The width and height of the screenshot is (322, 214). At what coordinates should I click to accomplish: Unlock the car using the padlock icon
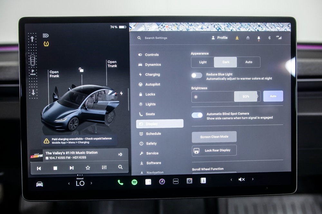pos(81,70)
